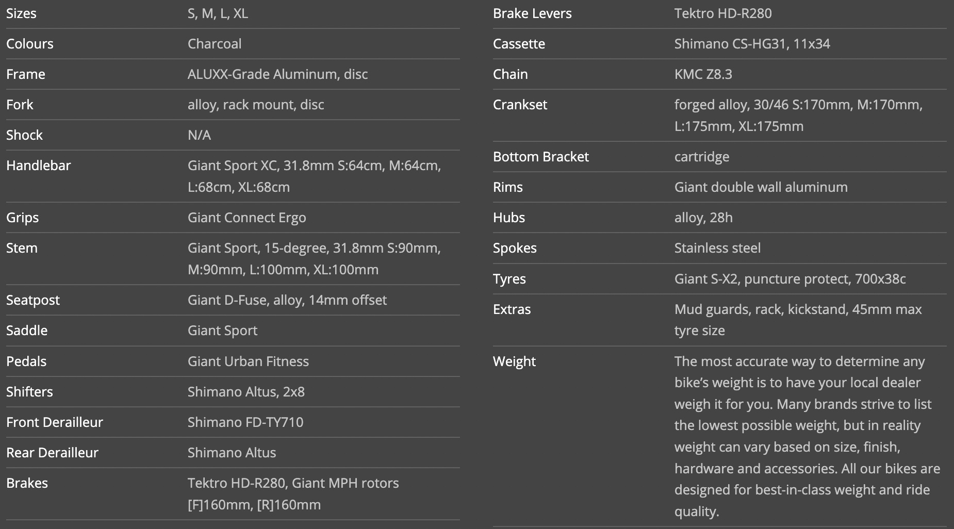Select the KMC Z8.3 chain value
954x529 pixels.
point(703,74)
